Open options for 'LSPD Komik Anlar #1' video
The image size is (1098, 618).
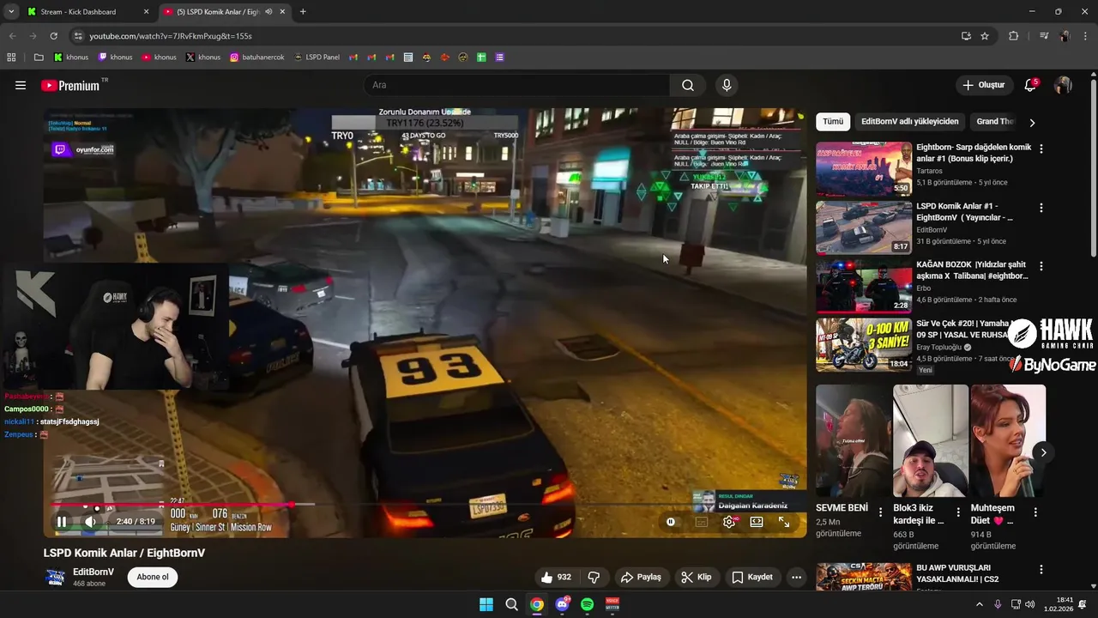pyautogui.click(x=1041, y=208)
